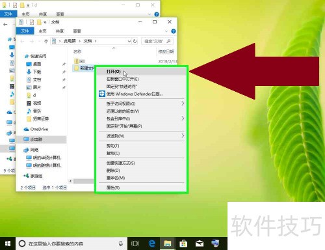This screenshot has width=325, height=250.
Task: Click the help icon in the d window
Action: coord(157,14)
